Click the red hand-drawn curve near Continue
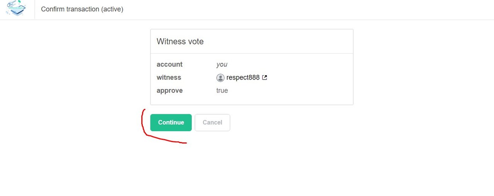Screen dimensions: 494x196 (144, 127)
